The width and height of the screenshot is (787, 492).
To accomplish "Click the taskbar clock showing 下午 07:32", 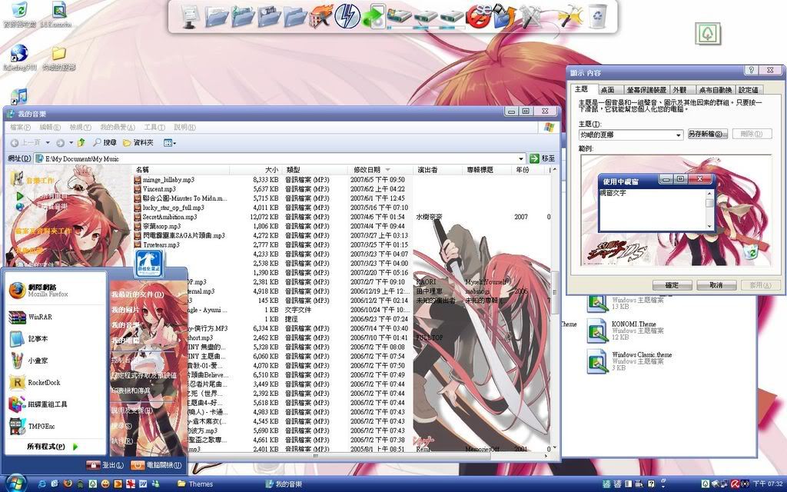I will 768,484.
